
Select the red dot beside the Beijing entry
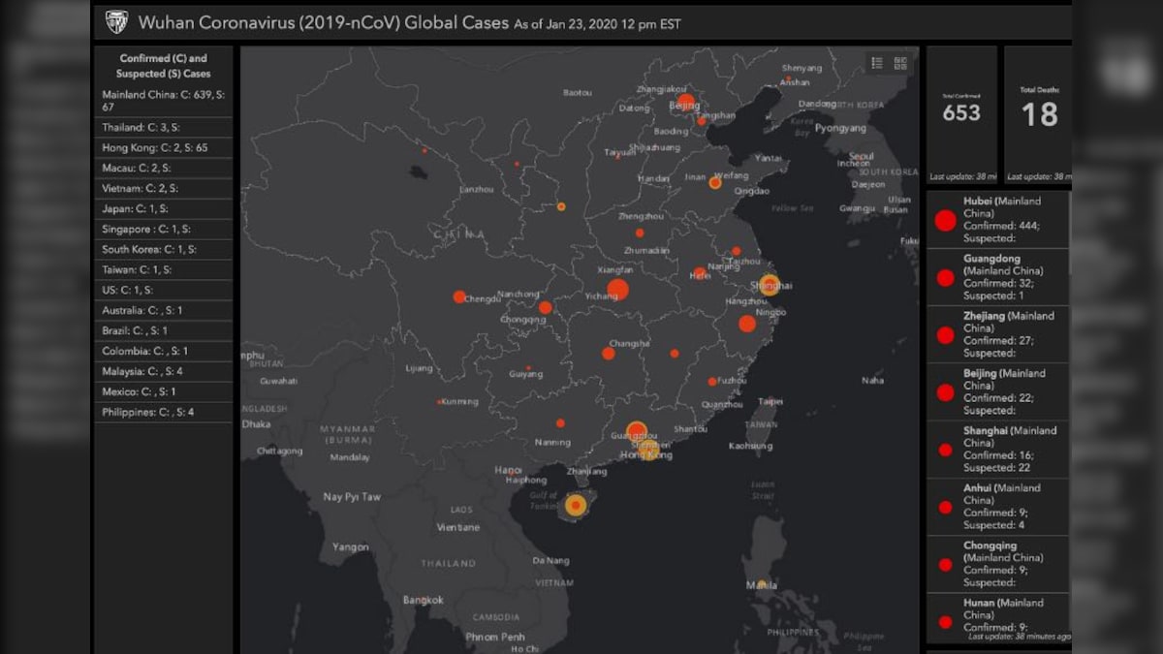(944, 391)
